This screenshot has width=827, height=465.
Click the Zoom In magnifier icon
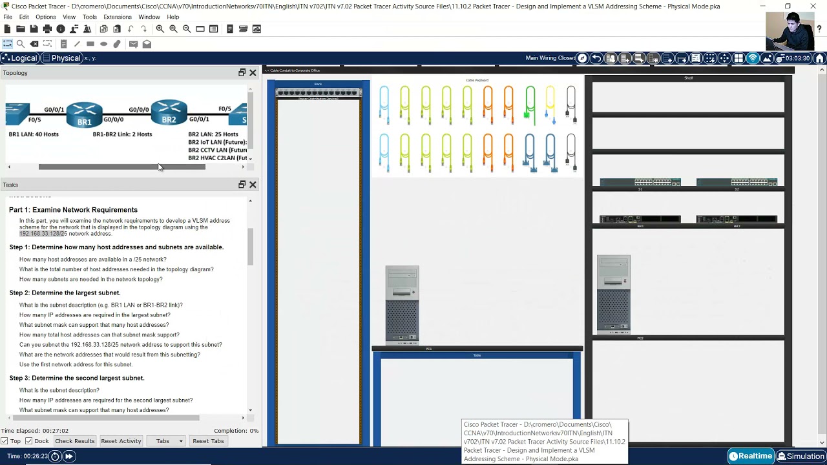pyautogui.click(x=160, y=29)
